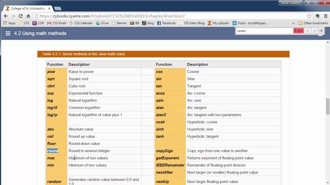Click the user profile name button
Viewport: 330px width, 185px height.
click(290, 3)
